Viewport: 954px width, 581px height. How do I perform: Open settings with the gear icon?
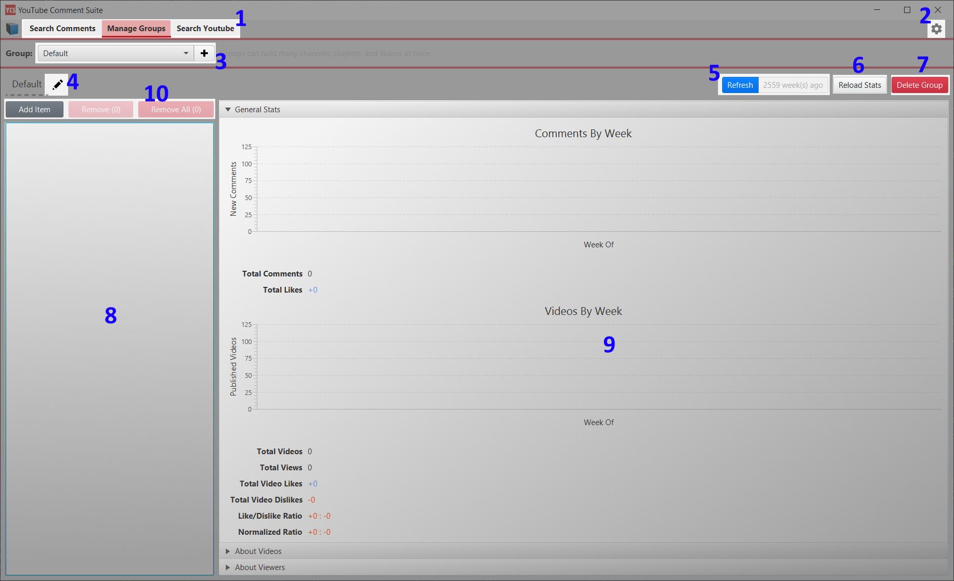tap(936, 29)
